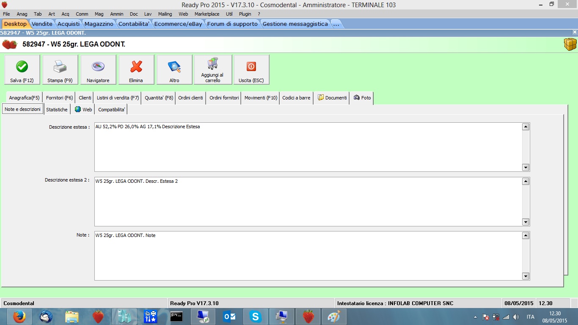Switch to the Vendite main tab
The height and width of the screenshot is (325, 578).
click(x=42, y=24)
